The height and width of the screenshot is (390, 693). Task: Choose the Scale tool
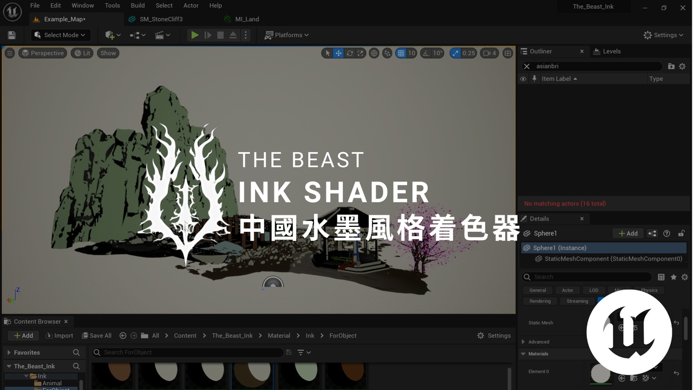pyautogui.click(x=361, y=53)
